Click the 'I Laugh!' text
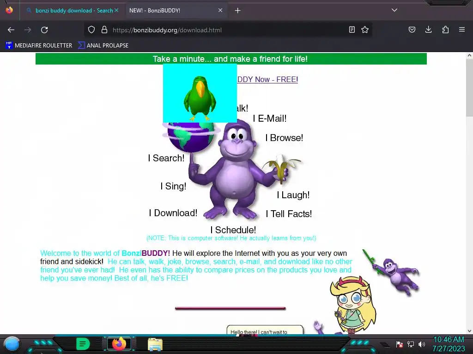Image resolution: width=473 pixels, height=354 pixels. click(293, 195)
